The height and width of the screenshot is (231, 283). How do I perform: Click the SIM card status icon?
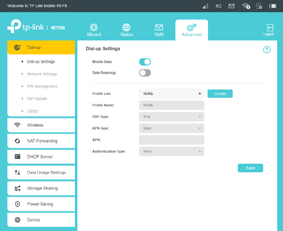click(259, 6)
